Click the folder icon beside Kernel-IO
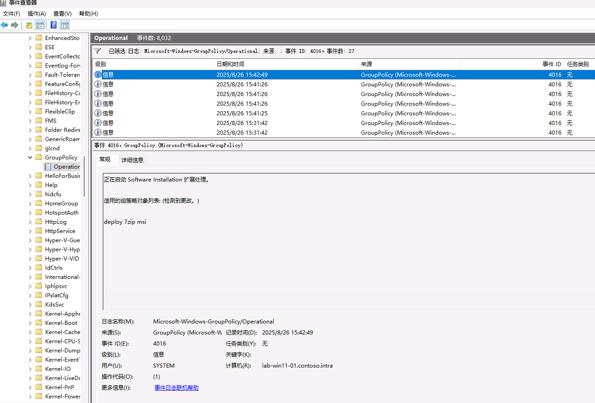 coord(39,369)
